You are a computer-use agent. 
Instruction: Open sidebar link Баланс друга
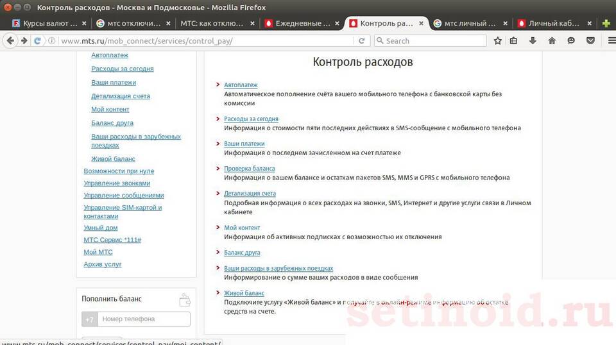click(112, 123)
